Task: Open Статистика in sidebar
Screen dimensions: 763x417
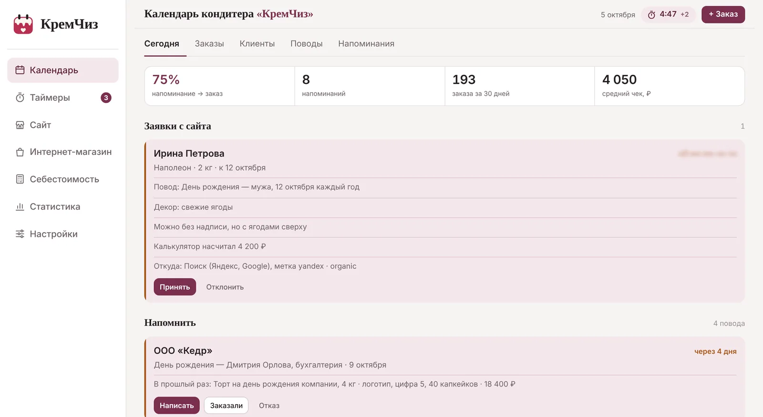Action: [63, 207]
